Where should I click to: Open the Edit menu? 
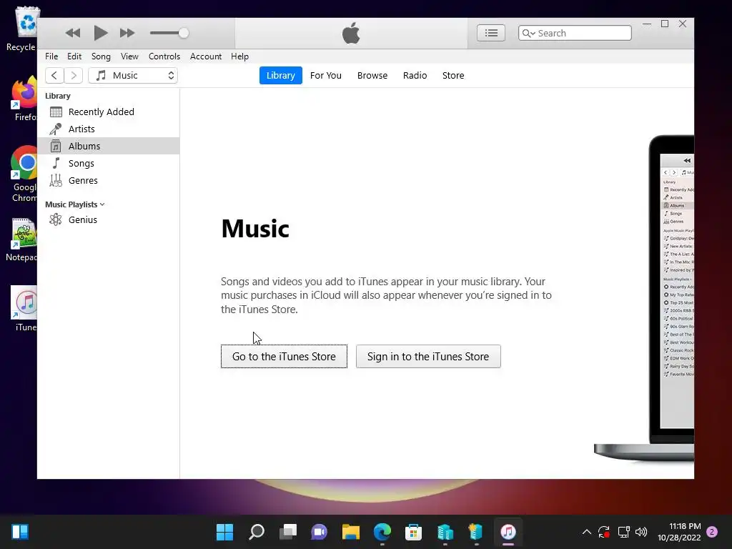click(x=74, y=56)
